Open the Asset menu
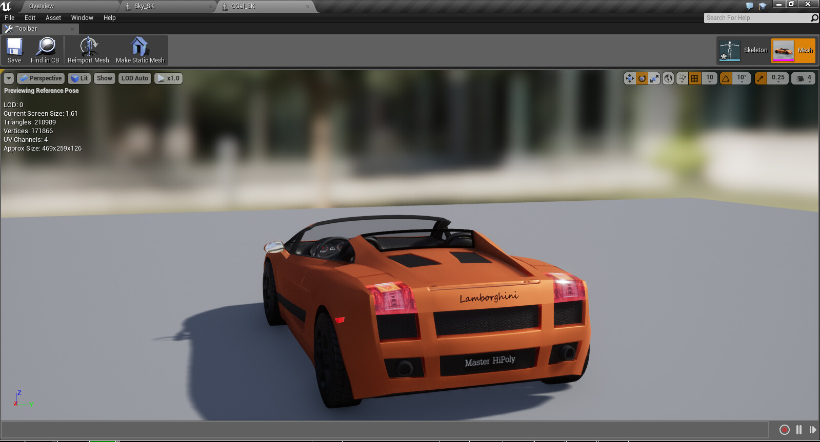 pyautogui.click(x=53, y=18)
